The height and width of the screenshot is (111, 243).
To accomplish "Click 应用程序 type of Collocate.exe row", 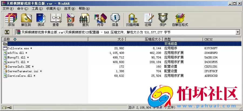I will point(171,48).
